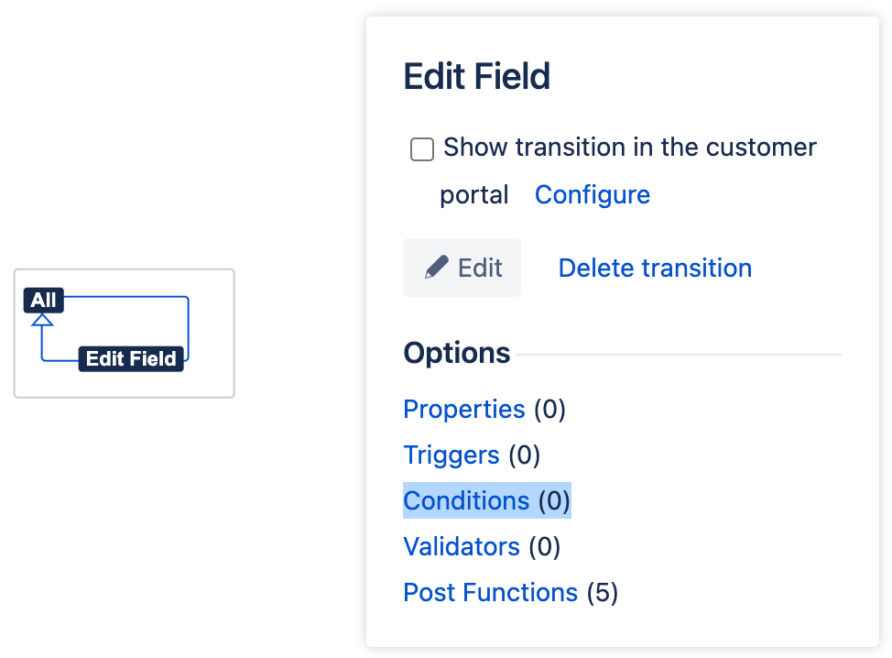Click the word 'portal' before Configure
The height and width of the screenshot is (658, 892).
pyautogui.click(x=474, y=195)
